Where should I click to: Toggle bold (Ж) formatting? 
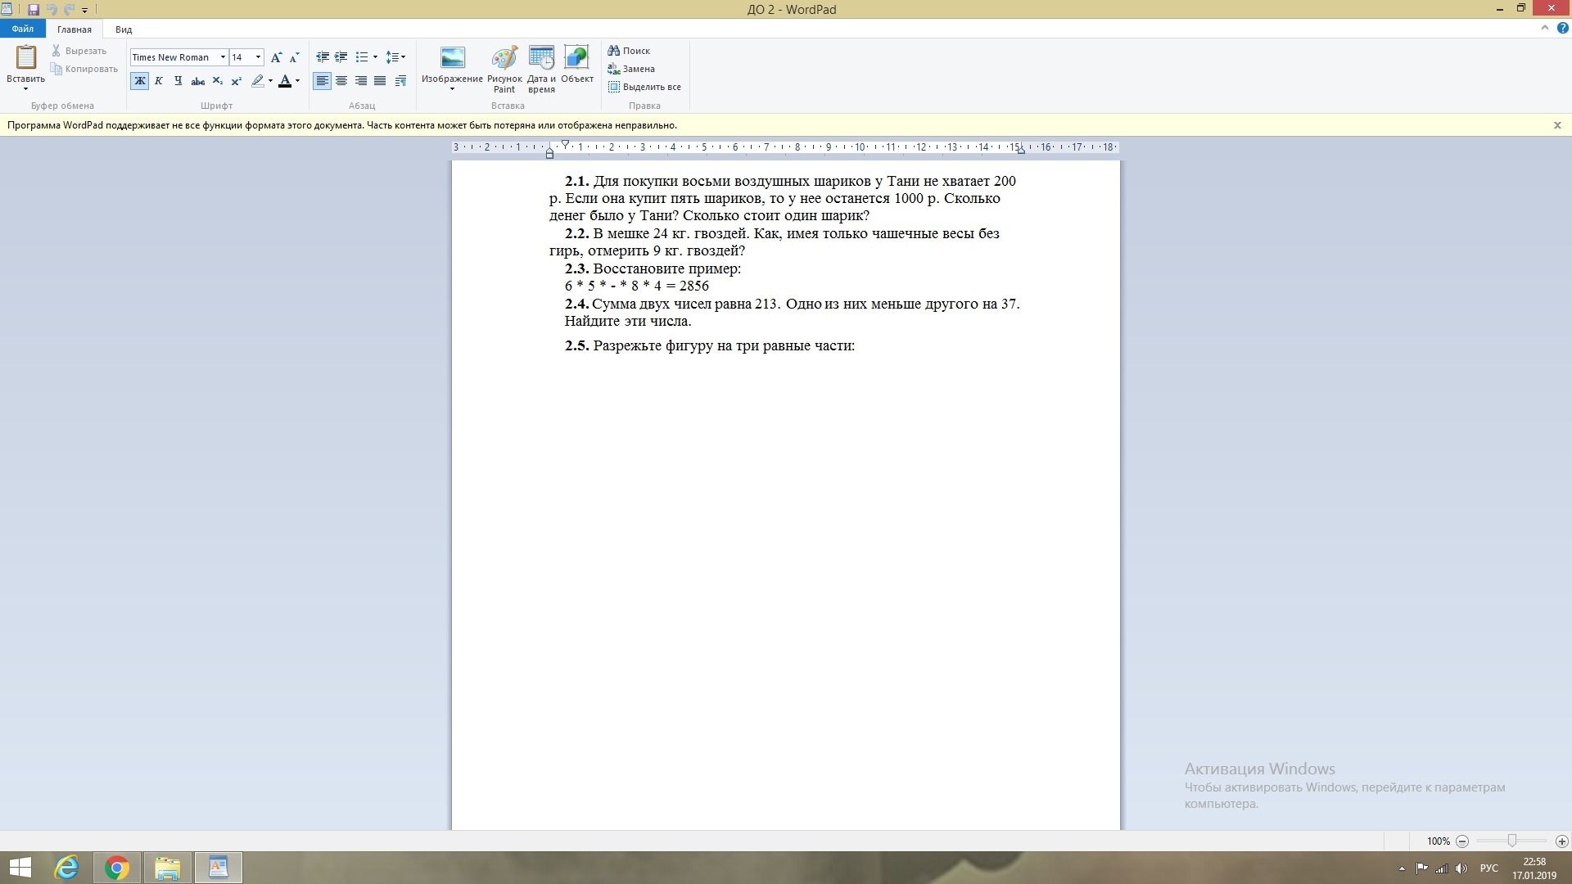(140, 81)
